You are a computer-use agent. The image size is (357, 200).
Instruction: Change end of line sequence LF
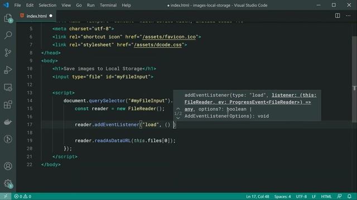pyautogui.click(x=313, y=196)
